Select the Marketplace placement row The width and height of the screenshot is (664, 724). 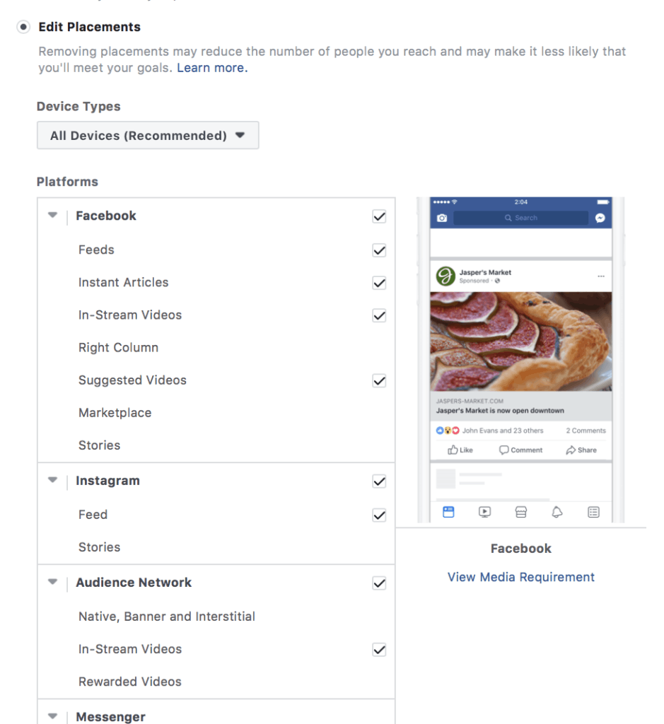point(216,413)
